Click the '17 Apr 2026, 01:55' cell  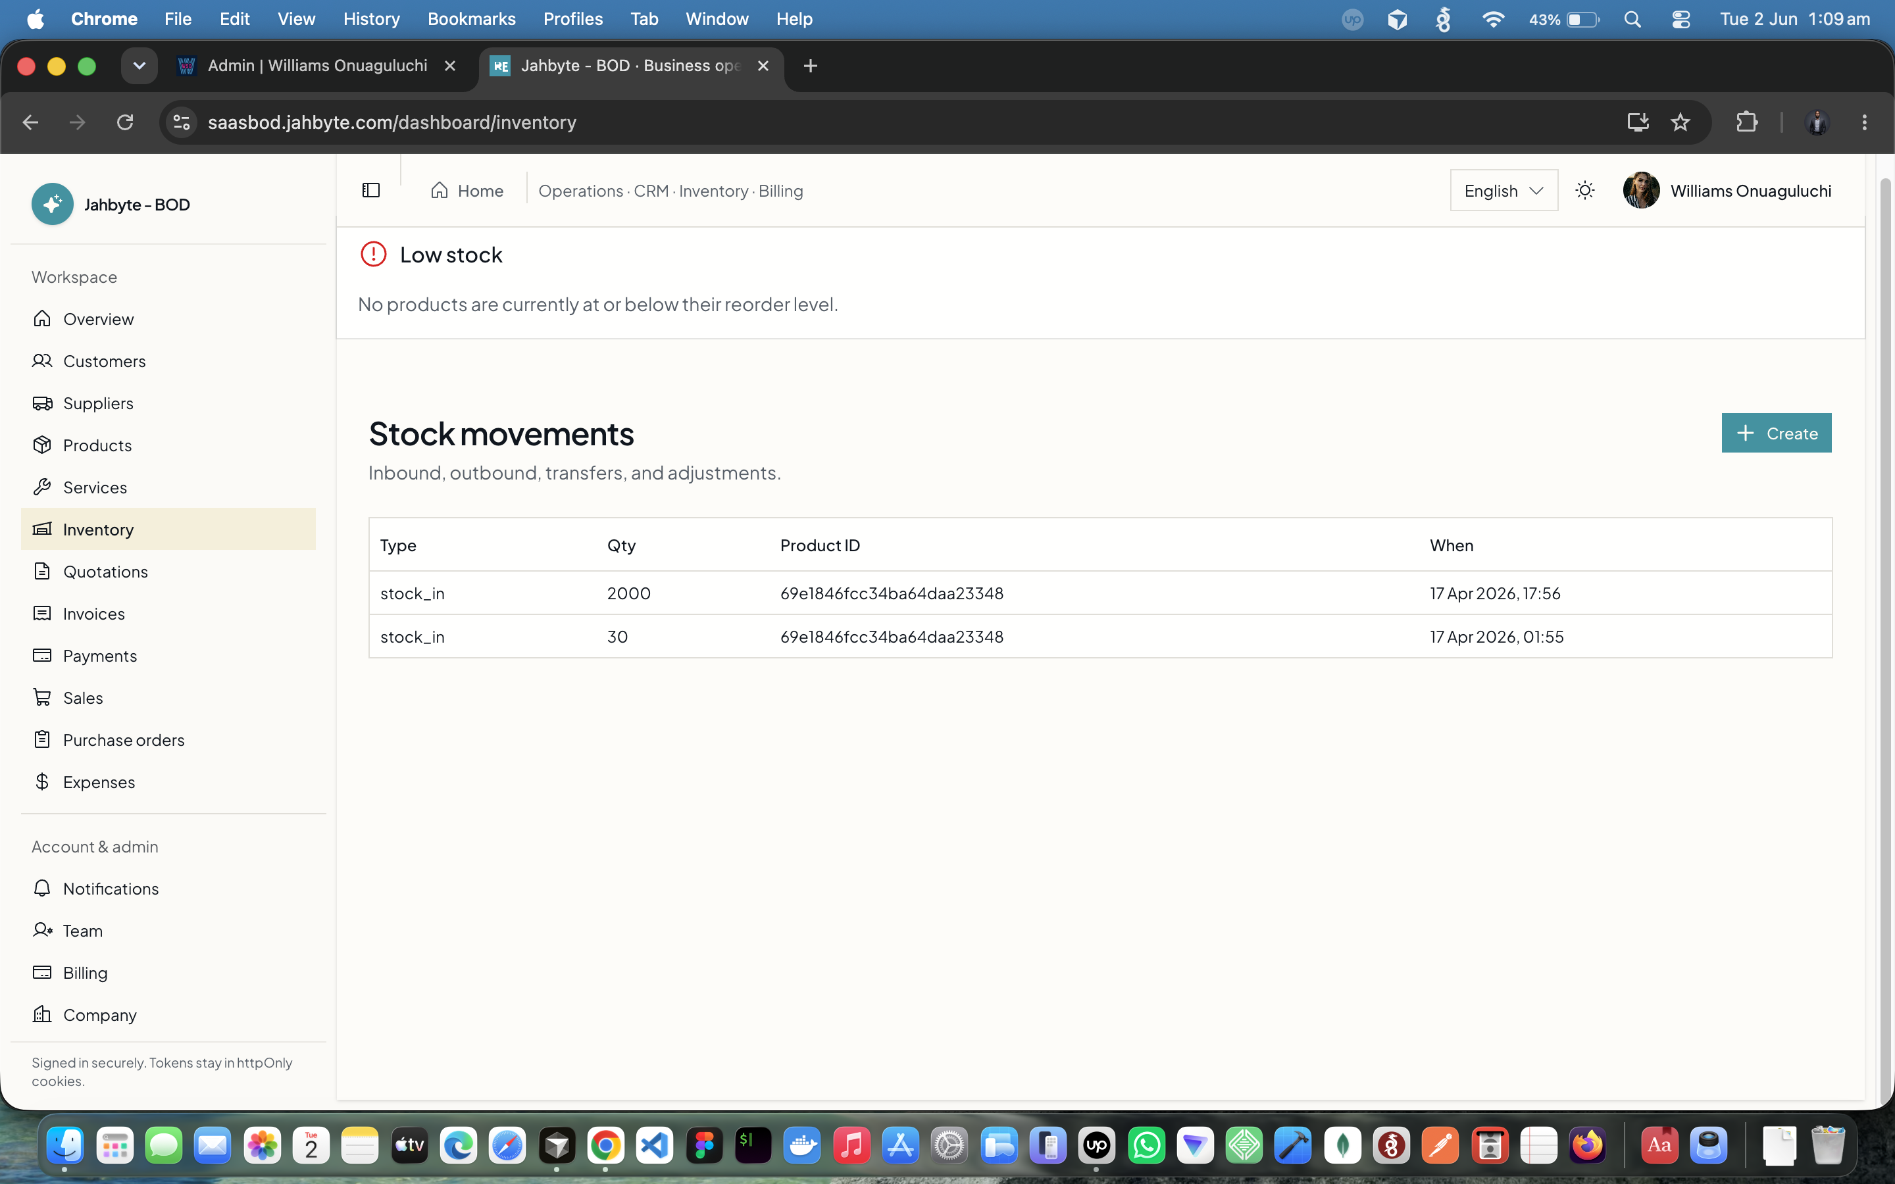tap(1496, 637)
